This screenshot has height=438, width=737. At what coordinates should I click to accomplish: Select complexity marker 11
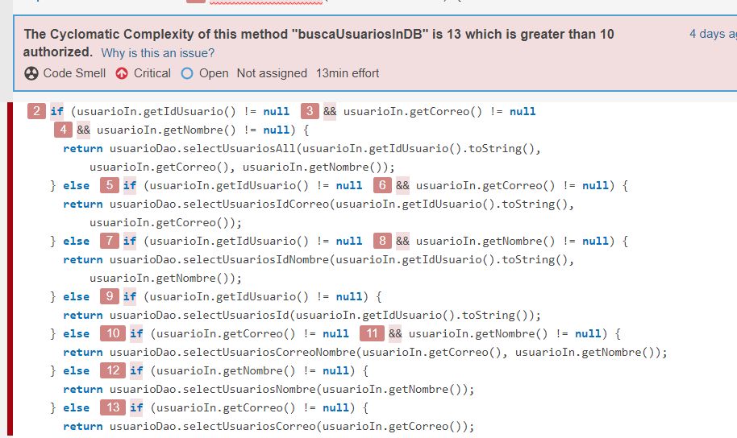pyautogui.click(x=372, y=334)
